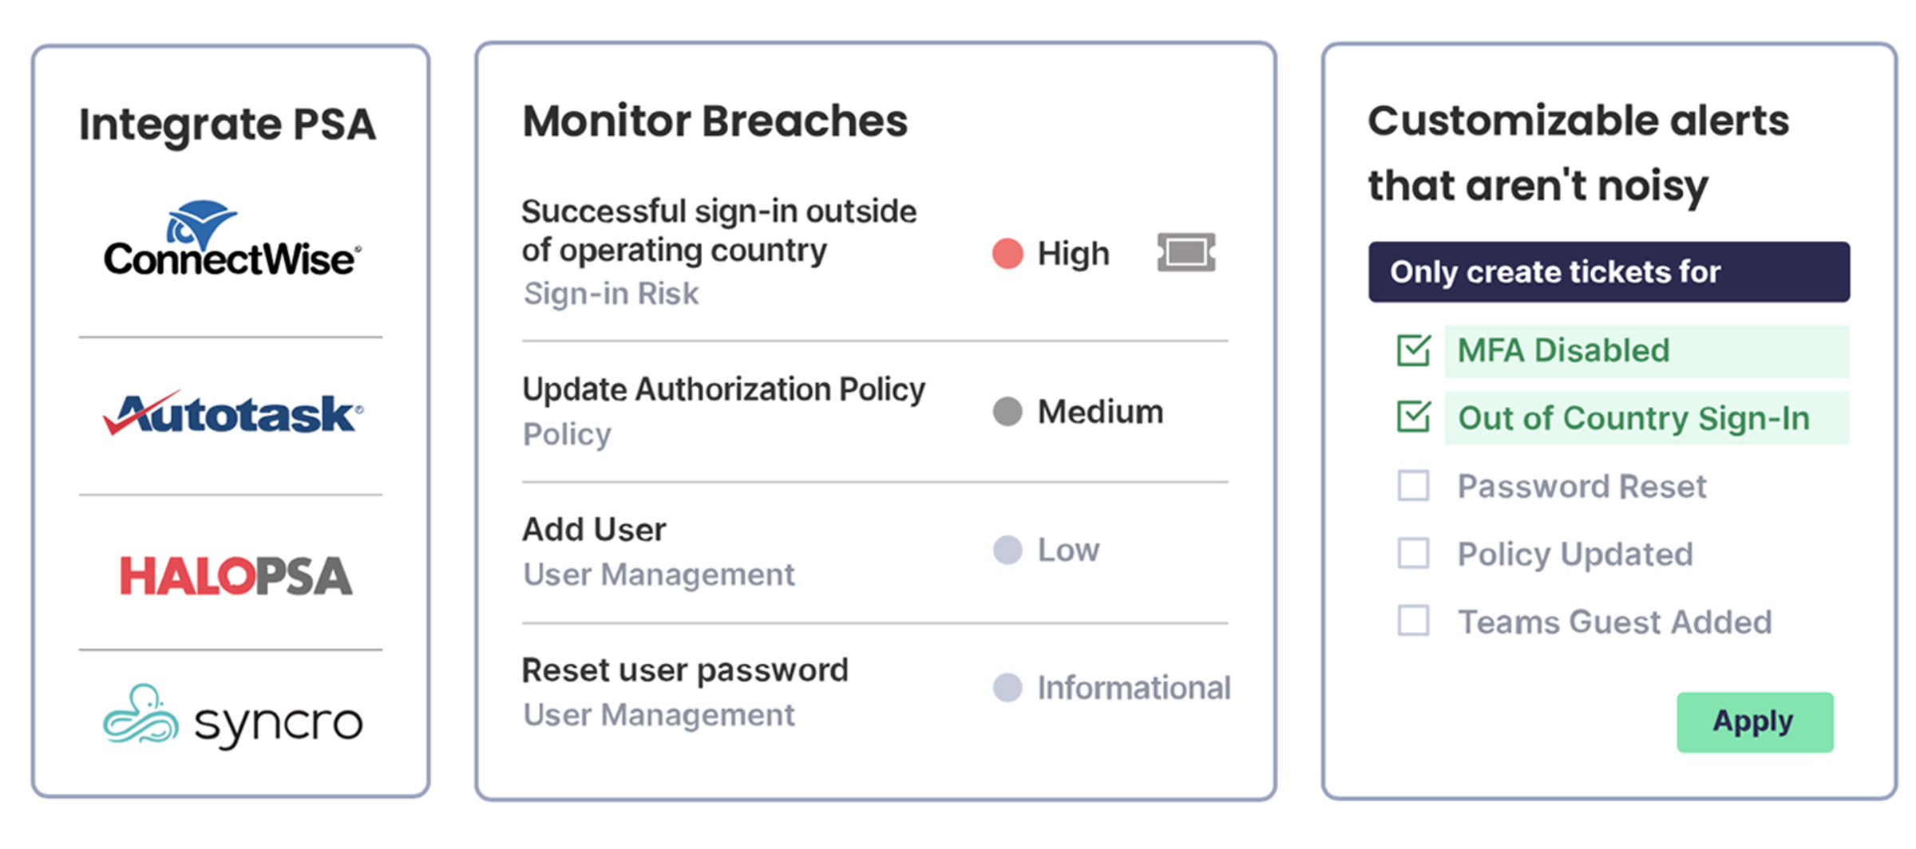The width and height of the screenshot is (1916, 849).
Task: Click the Low severity indicator dot
Action: [x=1007, y=550]
